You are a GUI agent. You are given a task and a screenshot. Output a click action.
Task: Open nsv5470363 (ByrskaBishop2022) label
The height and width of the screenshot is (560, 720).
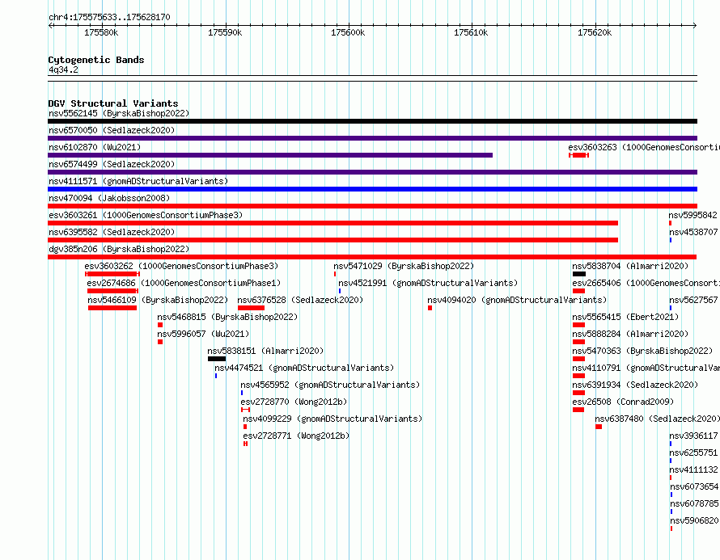coord(642,351)
